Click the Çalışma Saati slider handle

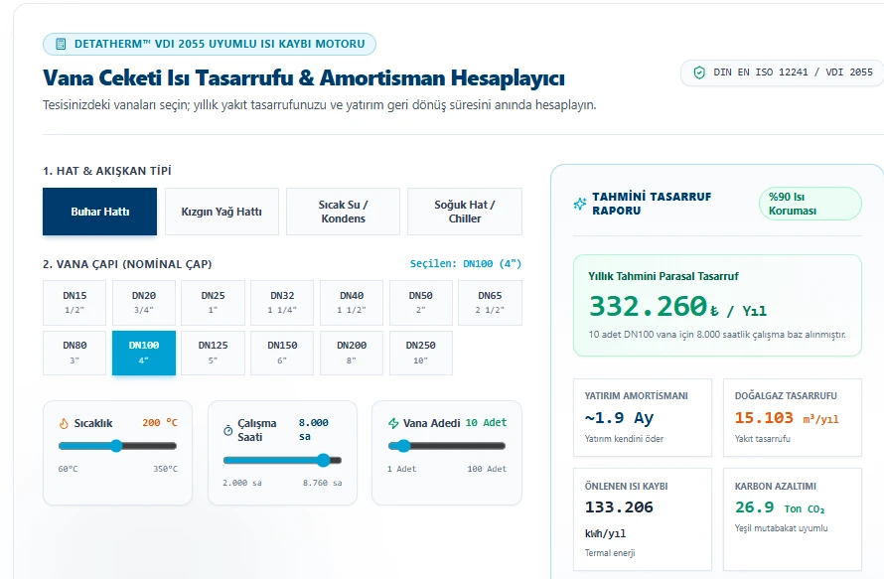323,460
